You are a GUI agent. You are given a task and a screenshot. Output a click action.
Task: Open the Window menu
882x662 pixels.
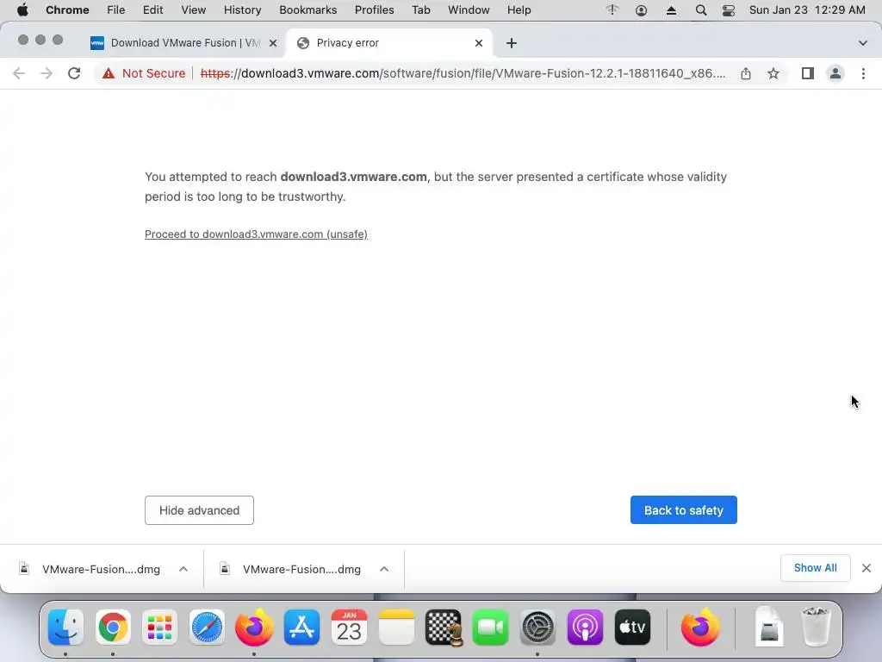click(469, 10)
